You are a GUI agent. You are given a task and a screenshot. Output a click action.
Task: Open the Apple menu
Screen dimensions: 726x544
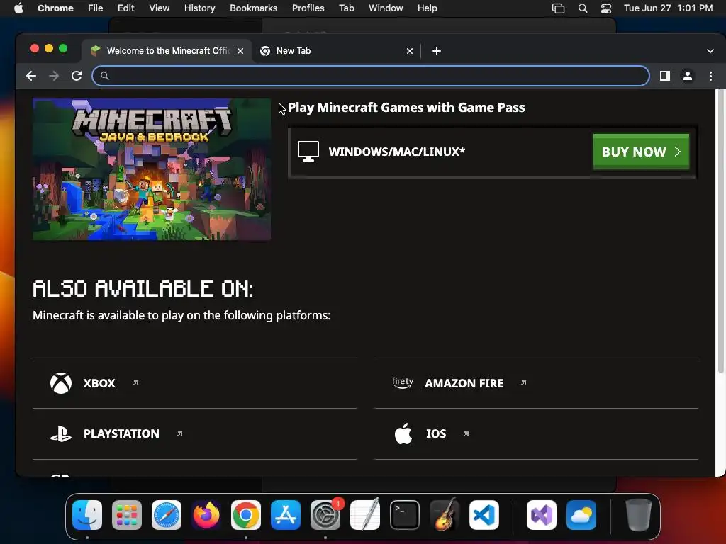pyautogui.click(x=18, y=8)
